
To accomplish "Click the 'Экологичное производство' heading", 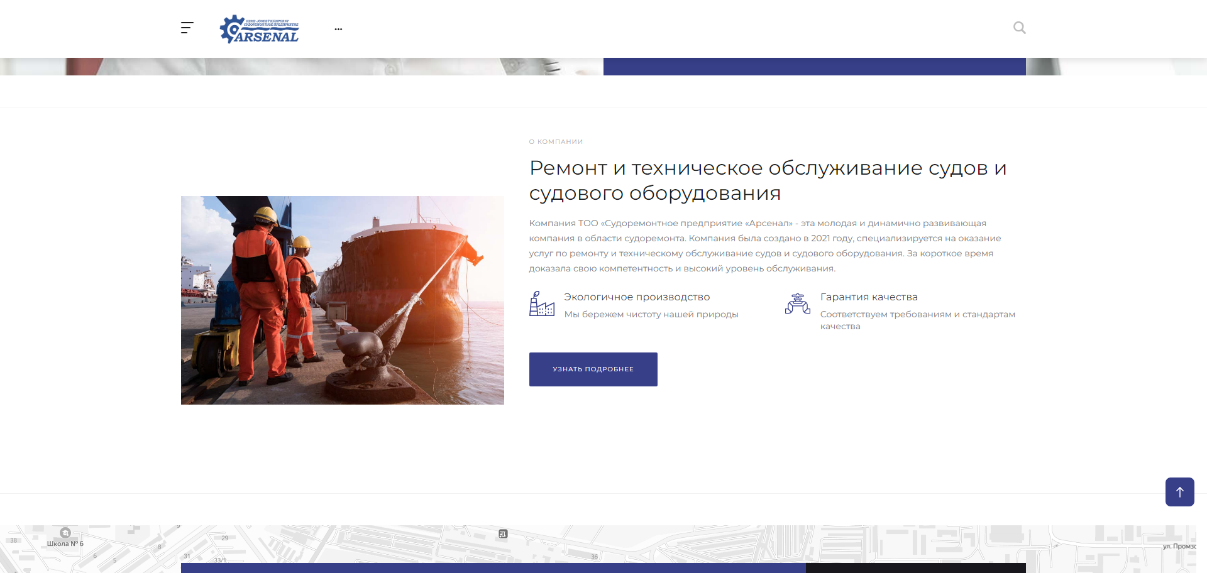I will 637,297.
